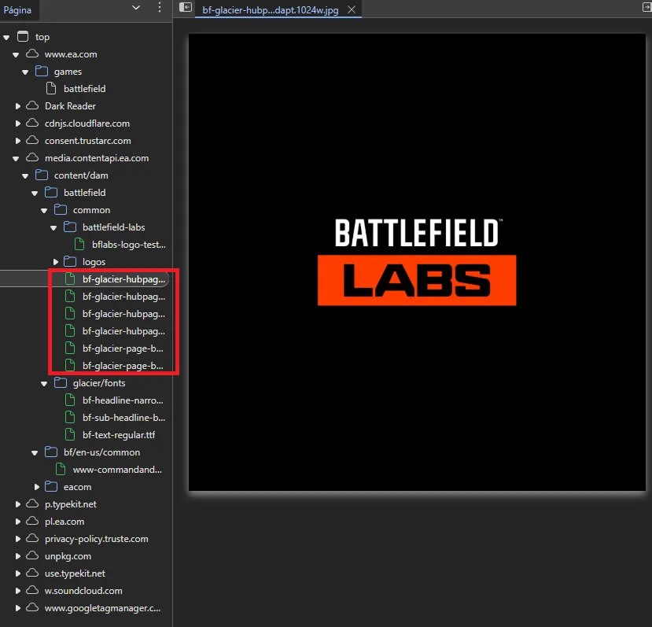Open the bflabs-logo-test... file
This screenshot has height=627, width=652.
(x=129, y=245)
